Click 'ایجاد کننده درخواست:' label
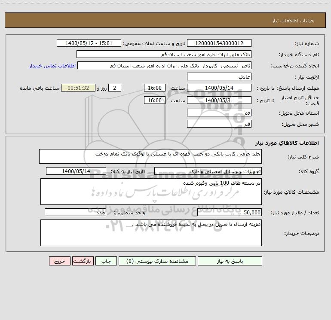 (x=295, y=66)
